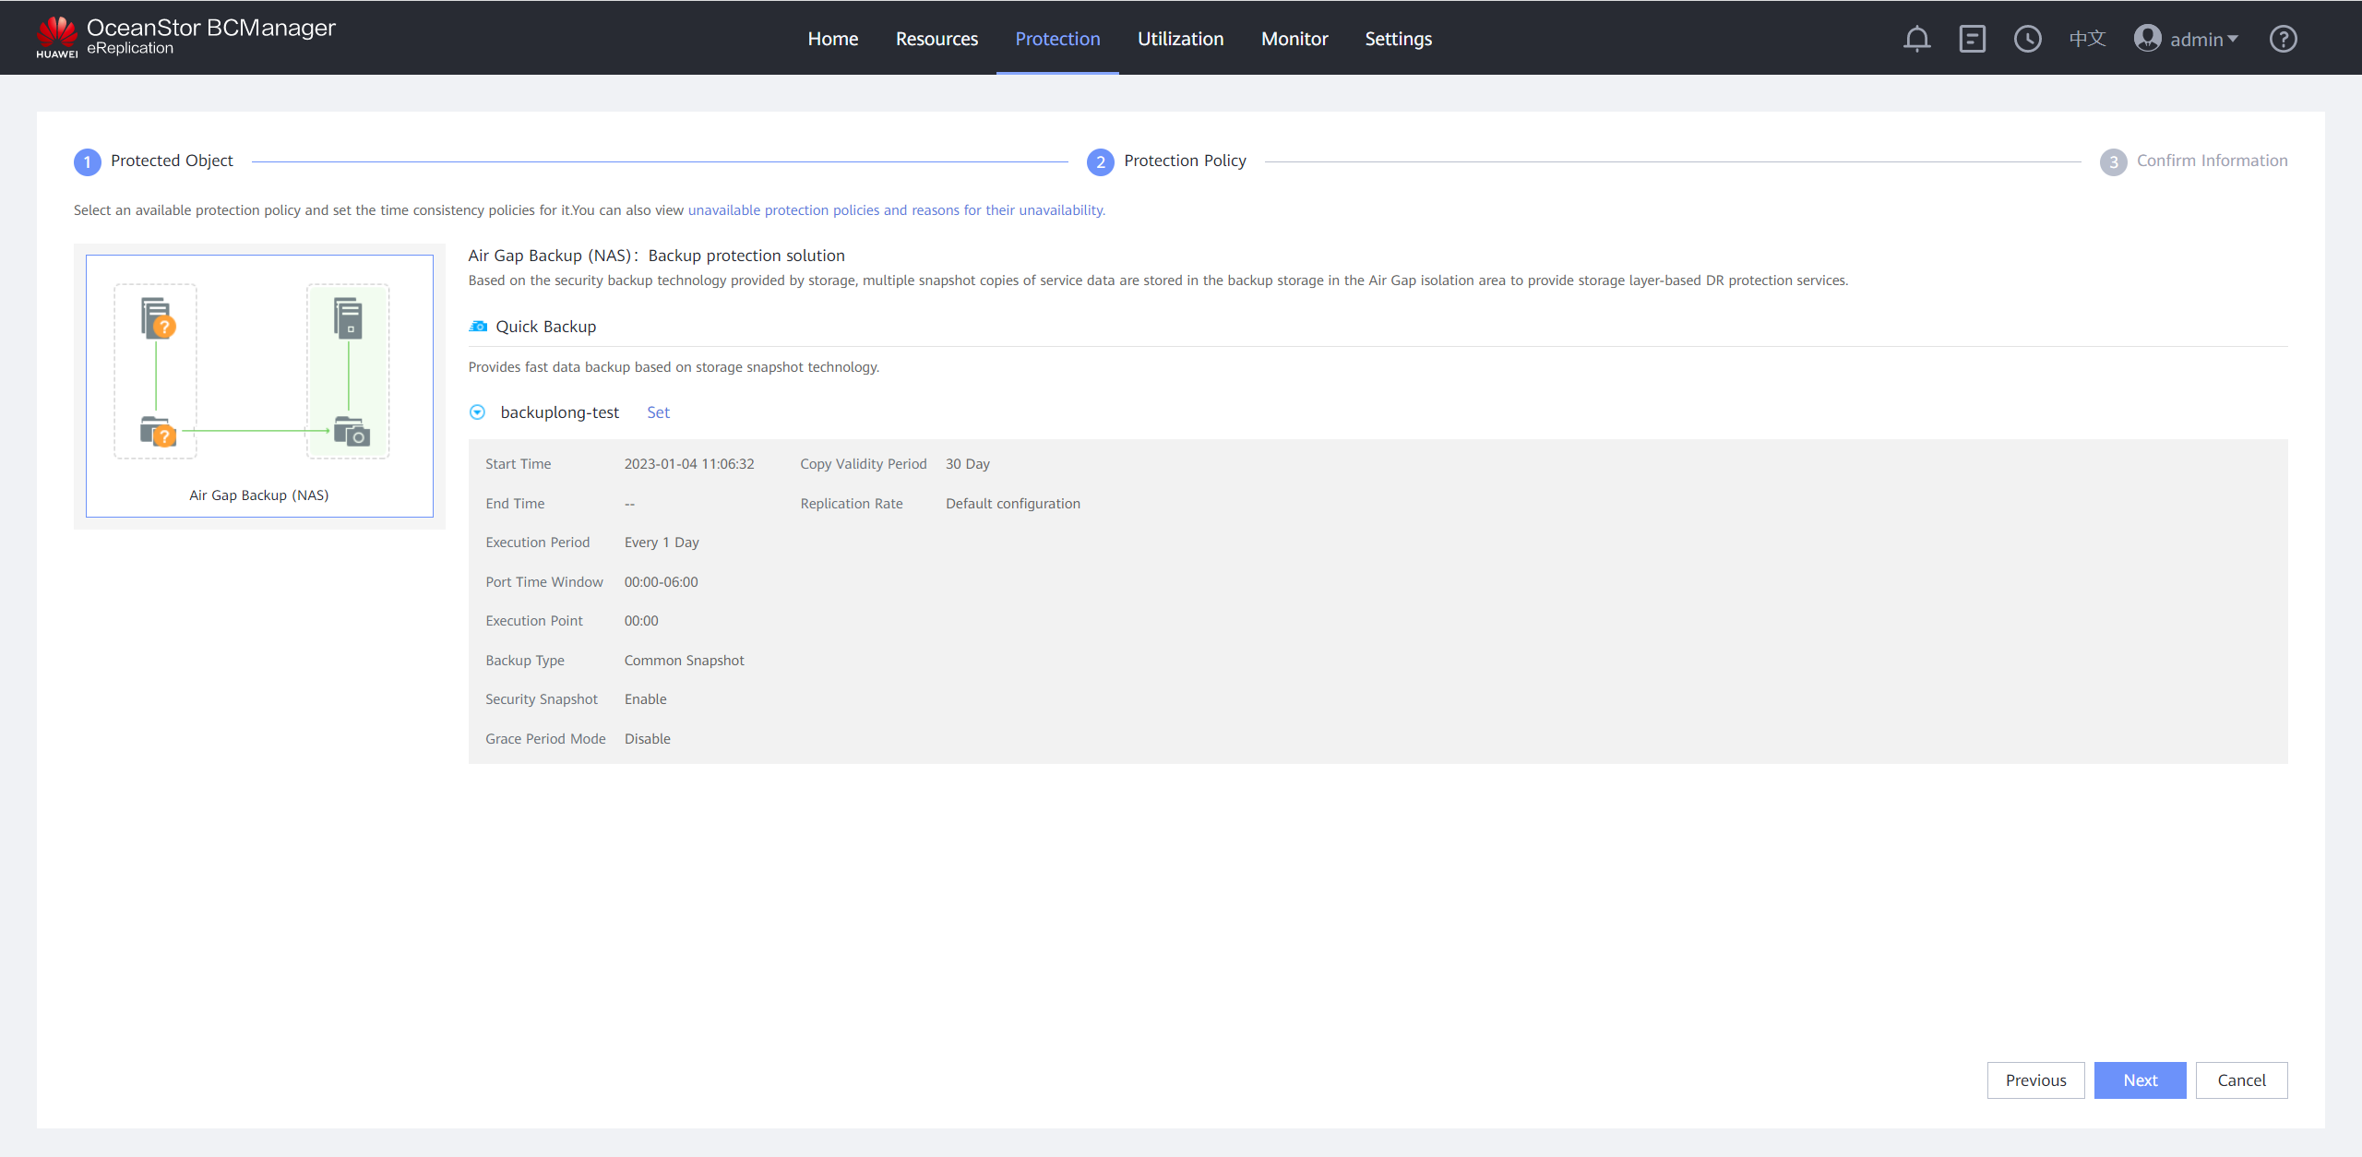Image resolution: width=2362 pixels, height=1157 pixels.
Task: Go to the Monitor tab
Action: coord(1294,39)
